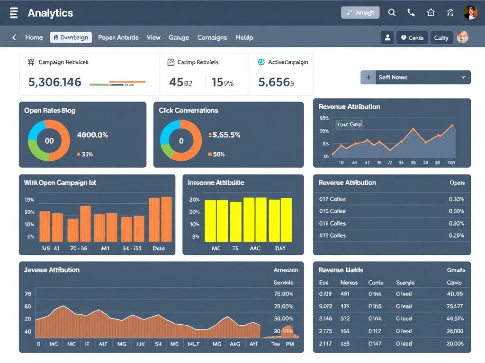
Task: Open the Help link in the navigation
Action: [x=244, y=37]
